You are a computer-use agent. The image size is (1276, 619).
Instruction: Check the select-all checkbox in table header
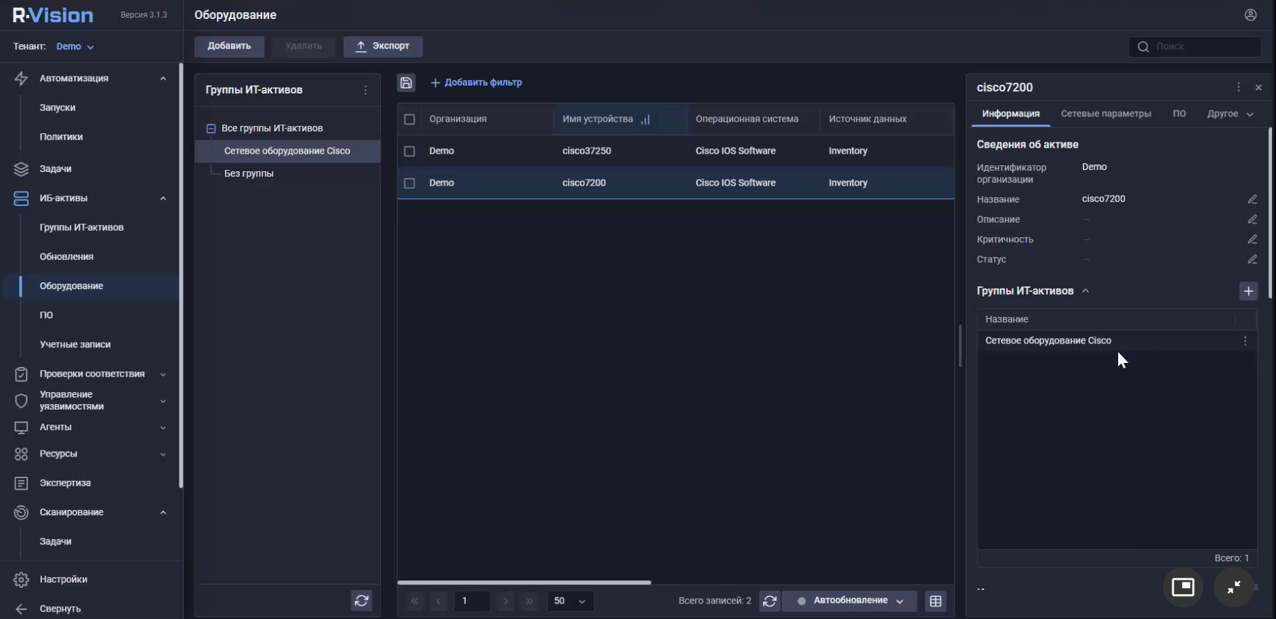[x=409, y=119]
